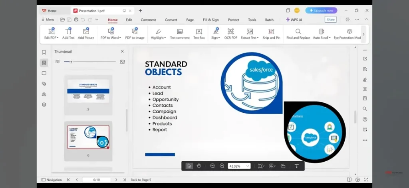Viewport: 409px width, 188px height.
Task: Toggle Eye Protection Mode
Action: 349,31
